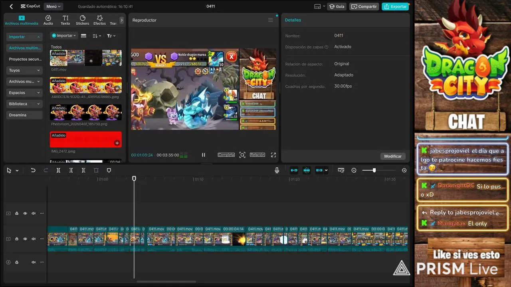Select Archivos multimedia in sidebar

pyautogui.click(x=25, y=48)
